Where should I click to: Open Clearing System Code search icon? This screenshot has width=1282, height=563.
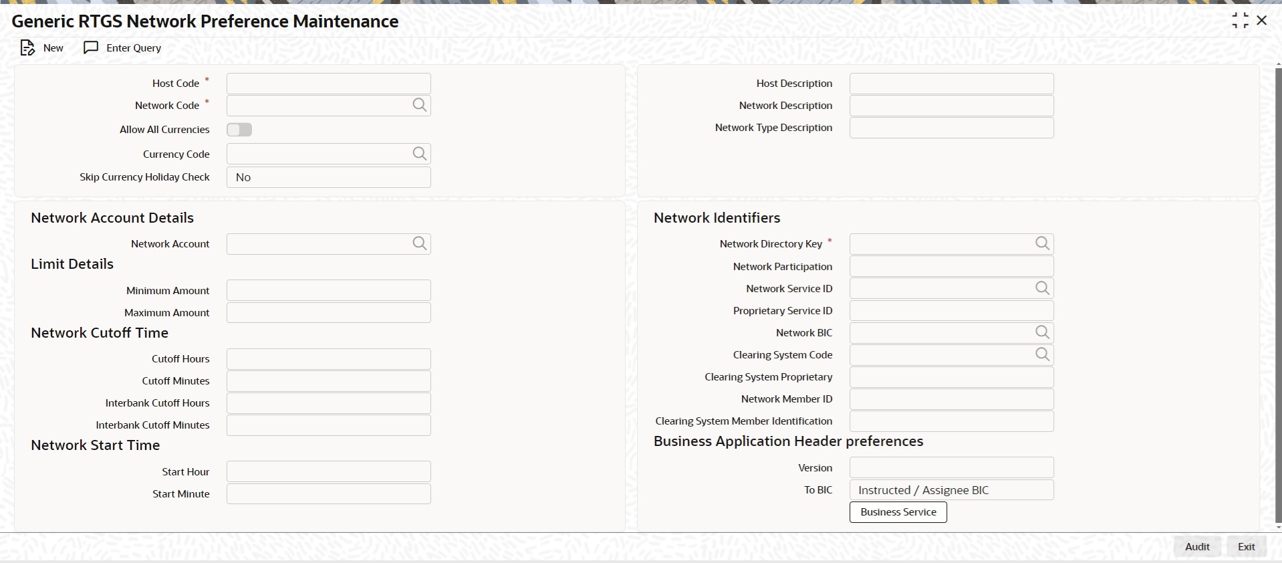(1042, 354)
